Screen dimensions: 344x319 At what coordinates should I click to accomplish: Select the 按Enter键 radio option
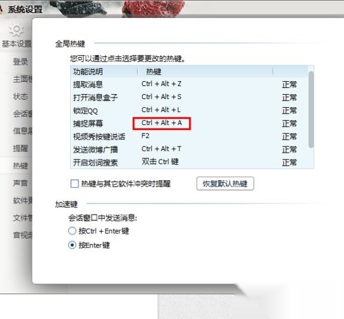click(x=72, y=245)
